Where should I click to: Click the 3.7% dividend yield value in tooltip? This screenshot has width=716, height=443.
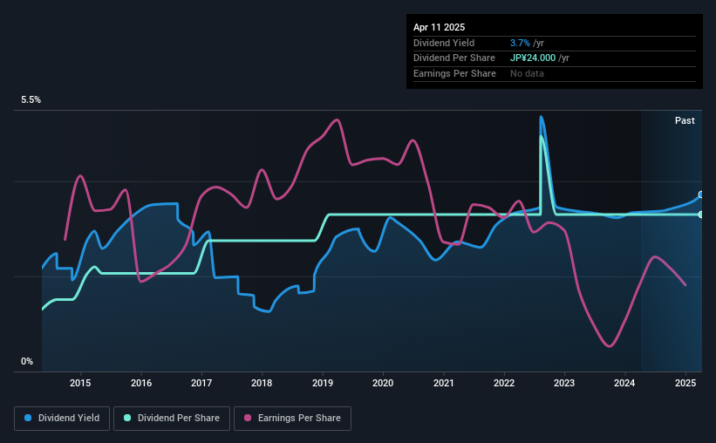click(x=520, y=43)
